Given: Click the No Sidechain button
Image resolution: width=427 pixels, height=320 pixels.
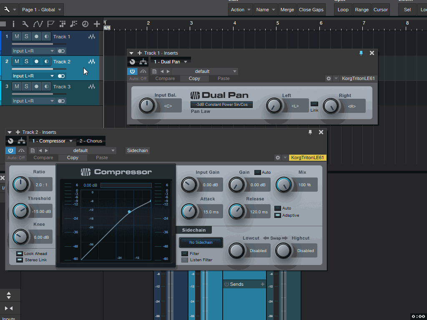Looking at the screenshot, I should coord(201,242).
